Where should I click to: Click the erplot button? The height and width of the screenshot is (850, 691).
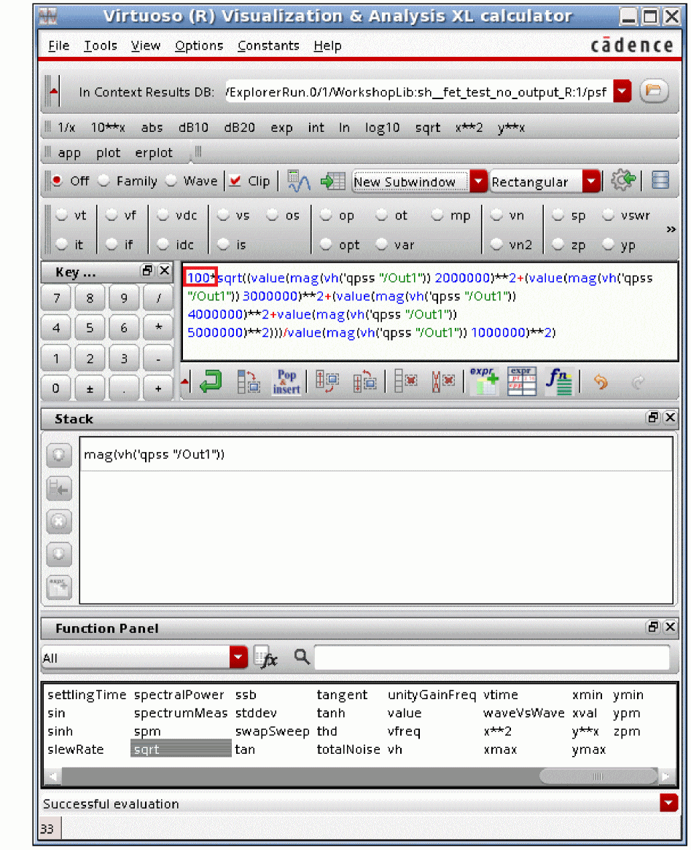154,153
